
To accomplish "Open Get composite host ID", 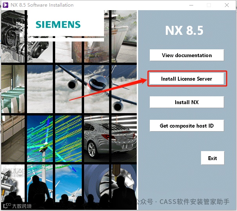I will (x=187, y=126).
